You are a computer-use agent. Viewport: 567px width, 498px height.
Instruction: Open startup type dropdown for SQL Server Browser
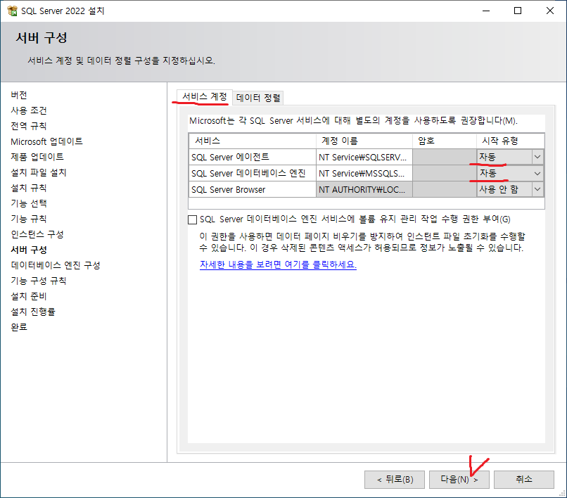point(537,189)
